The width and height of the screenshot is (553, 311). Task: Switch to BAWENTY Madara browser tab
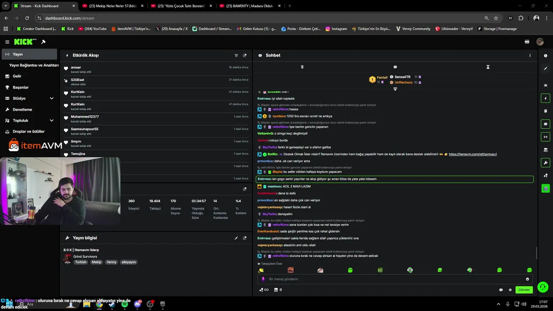click(250, 6)
